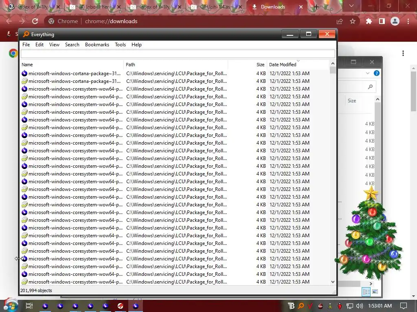This screenshot has height=312, width=417.
Task: Click Explorer window scrollbar up arrow
Action: pos(377,99)
